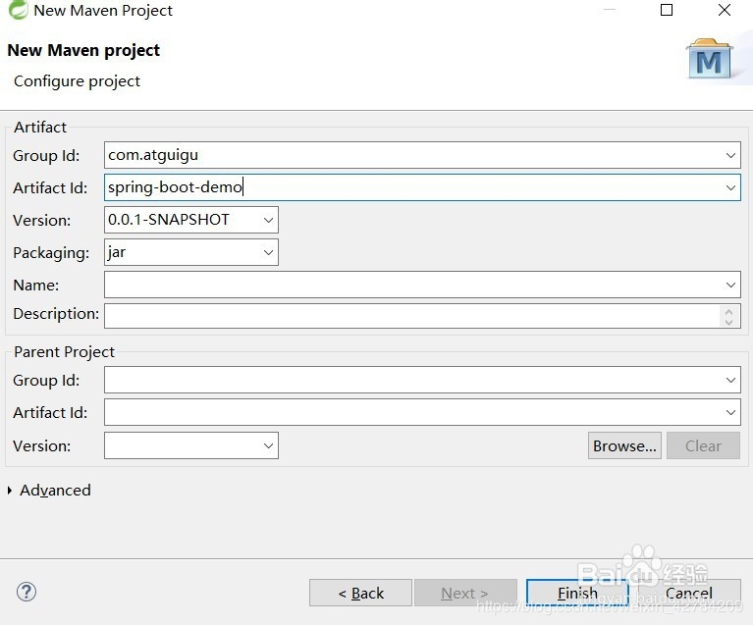This screenshot has width=753, height=625.
Task: Open the Parent Project Group Id dropdown
Action: pos(730,380)
